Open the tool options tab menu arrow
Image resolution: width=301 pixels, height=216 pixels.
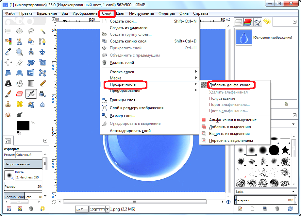pos(45,141)
